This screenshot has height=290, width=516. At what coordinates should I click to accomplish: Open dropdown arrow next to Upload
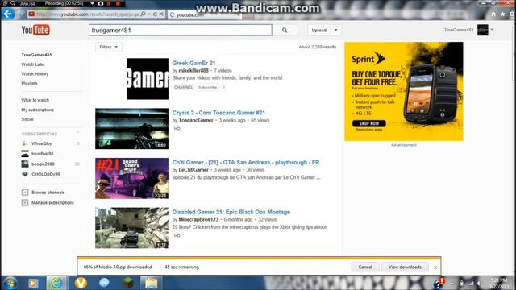pyautogui.click(x=335, y=31)
